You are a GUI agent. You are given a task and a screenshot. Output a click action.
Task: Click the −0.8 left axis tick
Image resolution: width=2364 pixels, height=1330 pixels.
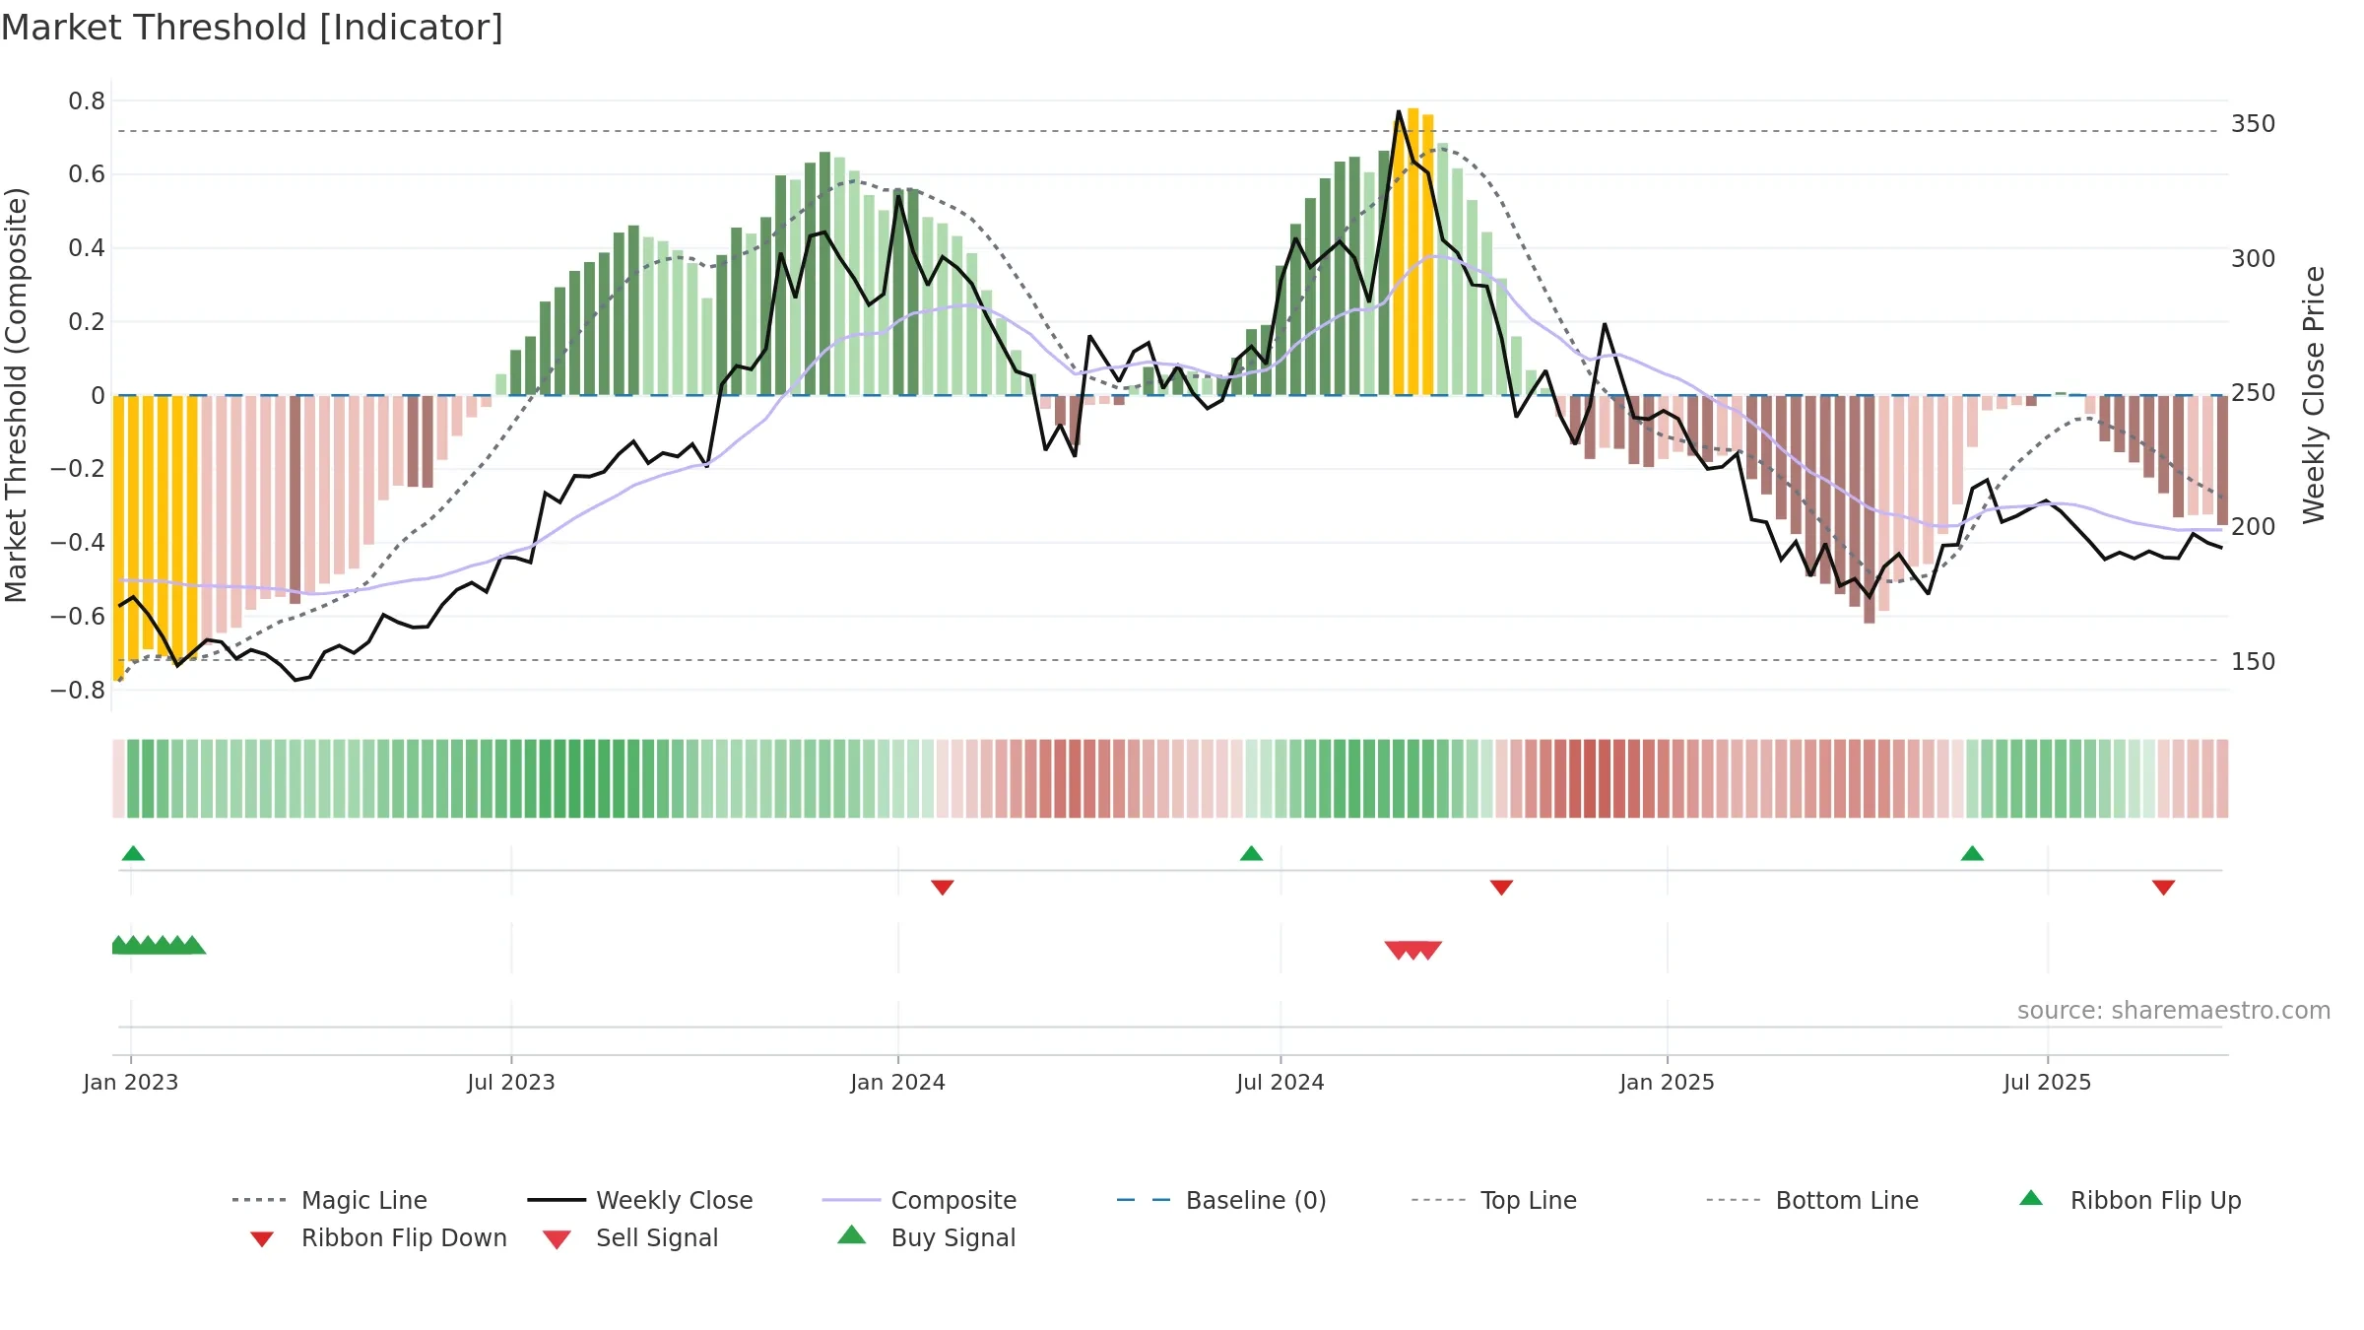click(x=78, y=690)
